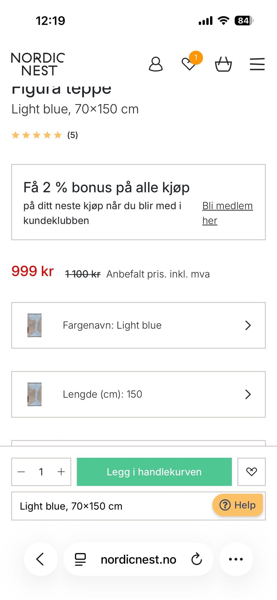Image resolution: width=277 pixels, height=600 pixels.
Task: Tap the browser back arrow
Action: [40, 559]
